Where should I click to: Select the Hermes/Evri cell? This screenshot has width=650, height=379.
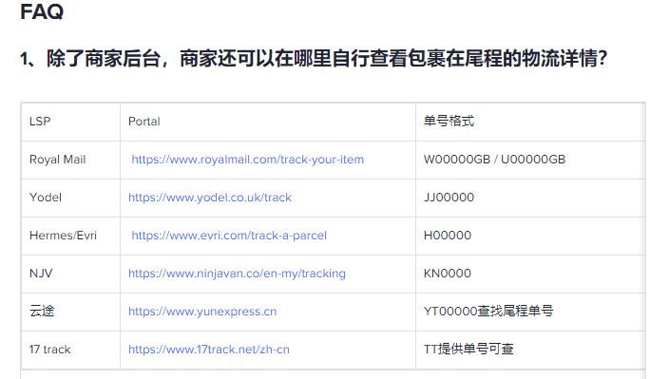[x=71, y=236]
